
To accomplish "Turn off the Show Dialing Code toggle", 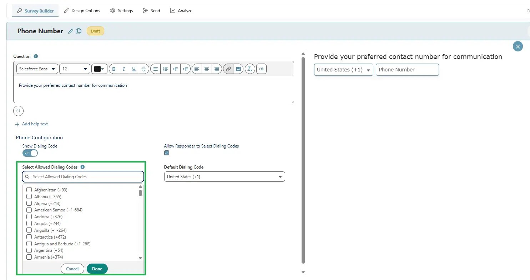I will [30, 153].
